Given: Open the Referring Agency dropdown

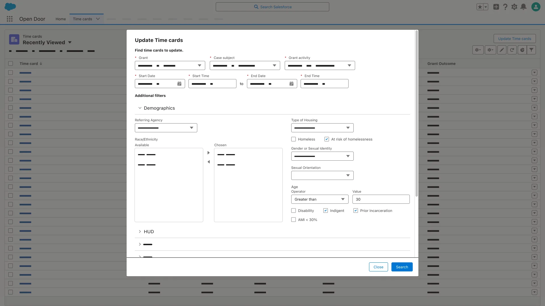Looking at the screenshot, I should coord(166,128).
